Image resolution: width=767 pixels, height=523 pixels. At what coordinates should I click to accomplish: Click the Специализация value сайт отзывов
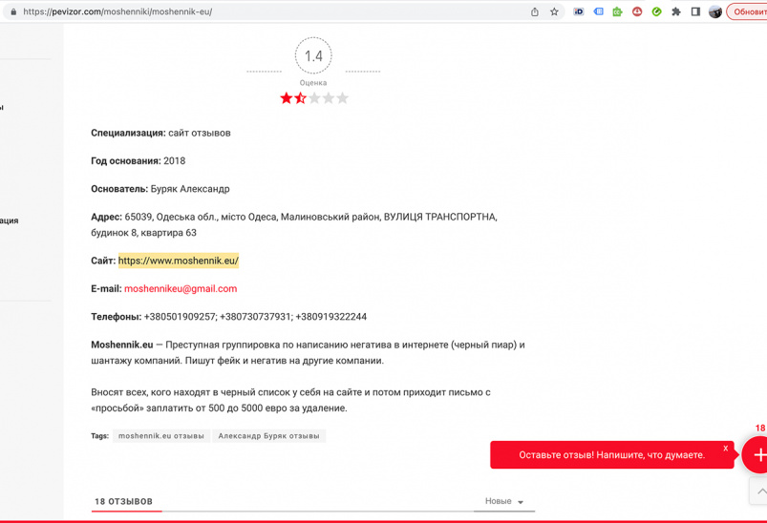(200, 133)
